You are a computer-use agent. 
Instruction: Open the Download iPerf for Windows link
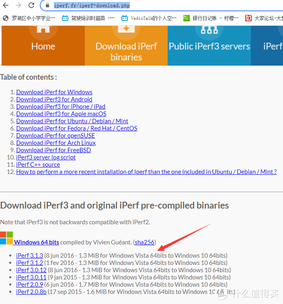tap(54, 92)
